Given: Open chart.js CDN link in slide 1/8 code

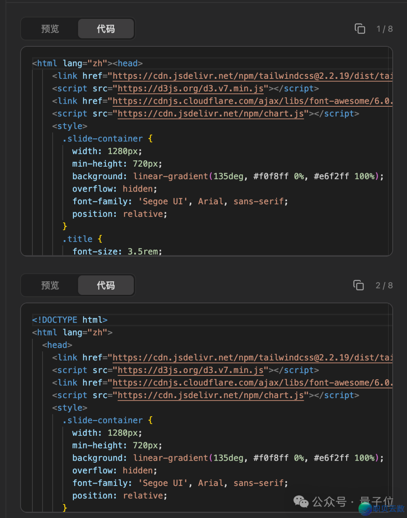Looking at the screenshot, I should tap(210, 114).
